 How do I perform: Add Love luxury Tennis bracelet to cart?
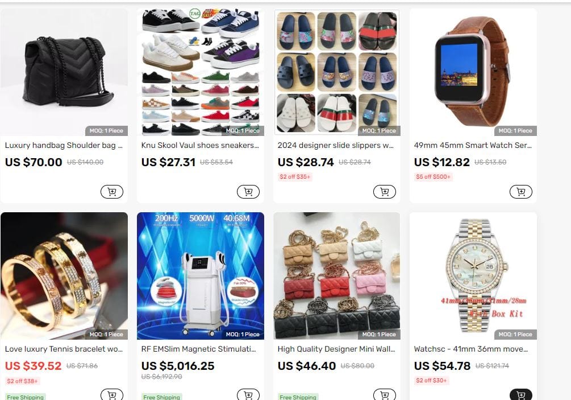point(112,394)
